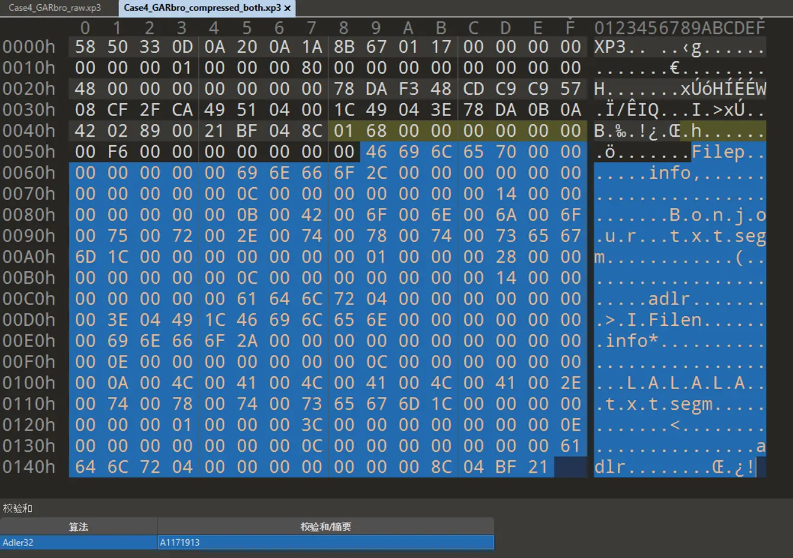Screen dimensions: 793x558
Task: Click the A1171913 checksum value cell
Action: pos(325,543)
